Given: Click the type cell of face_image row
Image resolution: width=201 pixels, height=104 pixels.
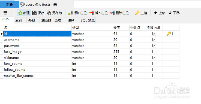Looking at the screenshot, I should point(92,52).
